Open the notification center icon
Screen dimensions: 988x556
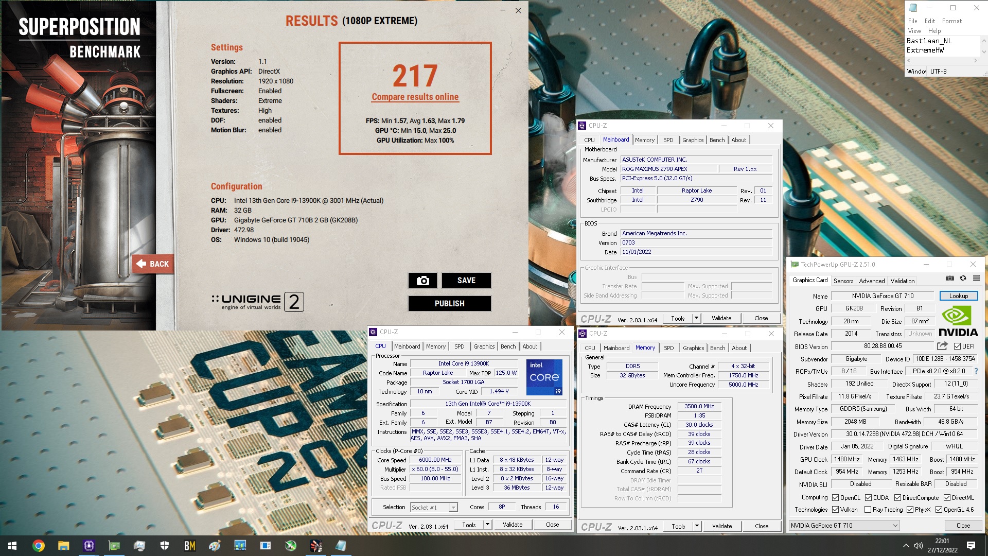click(x=971, y=546)
